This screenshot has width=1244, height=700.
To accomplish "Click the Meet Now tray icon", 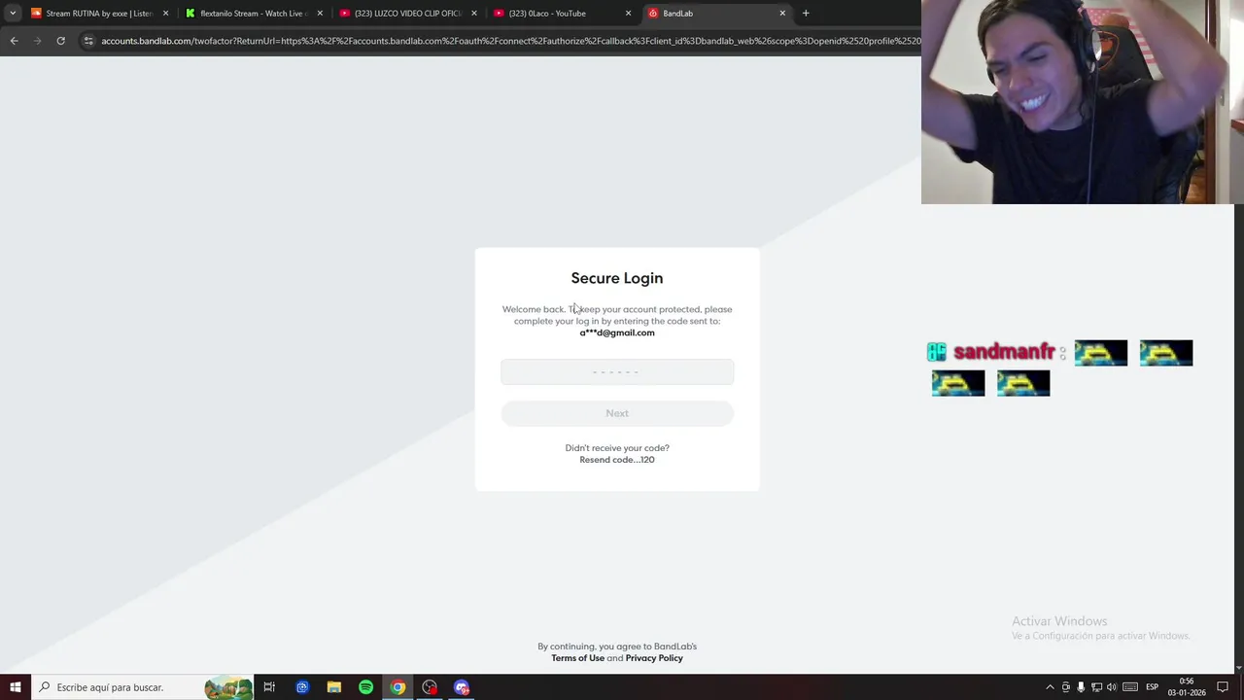I will coord(1065,687).
